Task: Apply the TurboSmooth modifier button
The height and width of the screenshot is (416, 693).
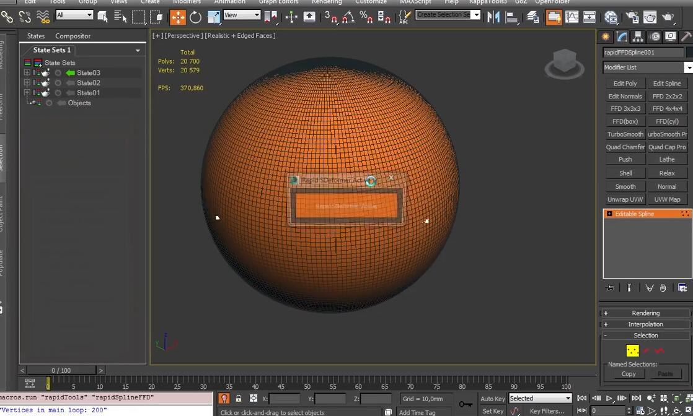Action: [625, 134]
